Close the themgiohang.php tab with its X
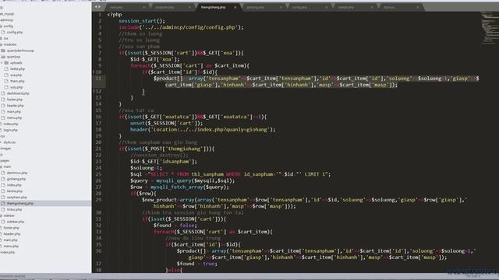This screenshot has width=499, height=280. [x=235, y=7]
